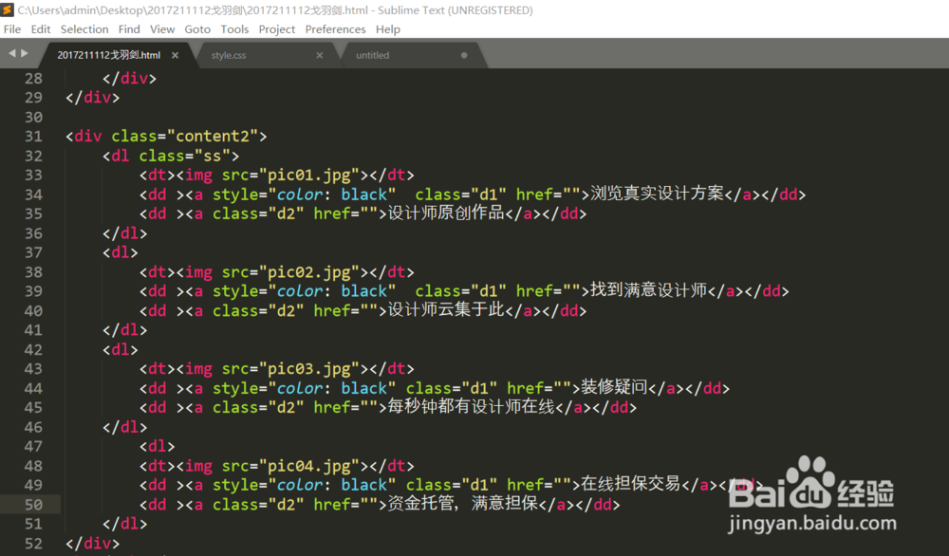Open the Project menu
This screenshot has width=949, height=556.
276,29
